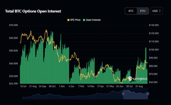
Task: Click the '$130.00K' right axis value
Action: click(x=154, y=25)
